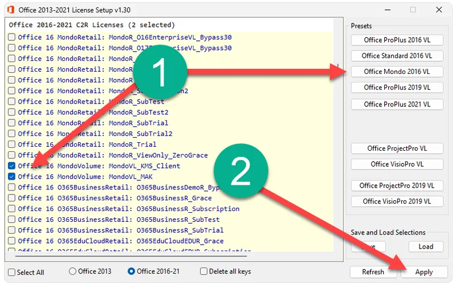Switch to the Office 2013 radio option

click(x=72, y=271)
